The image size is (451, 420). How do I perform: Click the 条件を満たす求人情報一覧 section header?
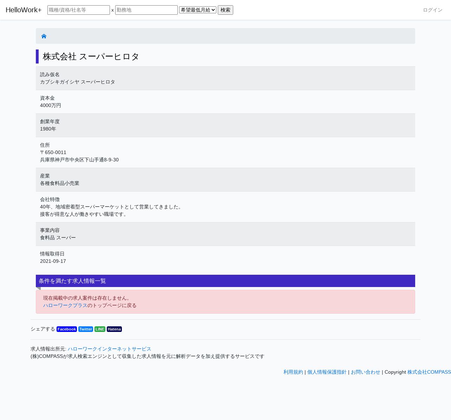225,281
